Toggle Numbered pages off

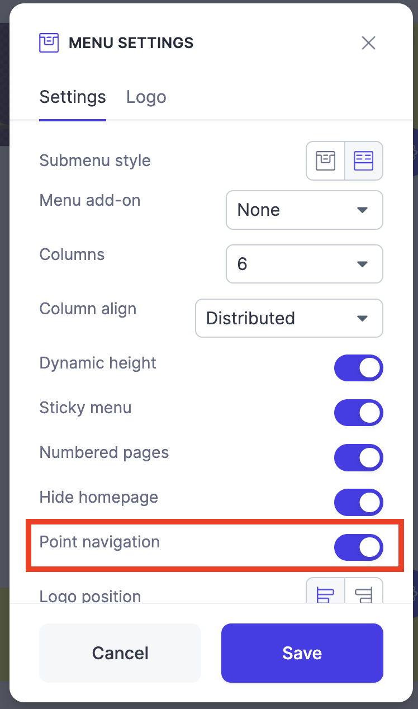(359, 457)
